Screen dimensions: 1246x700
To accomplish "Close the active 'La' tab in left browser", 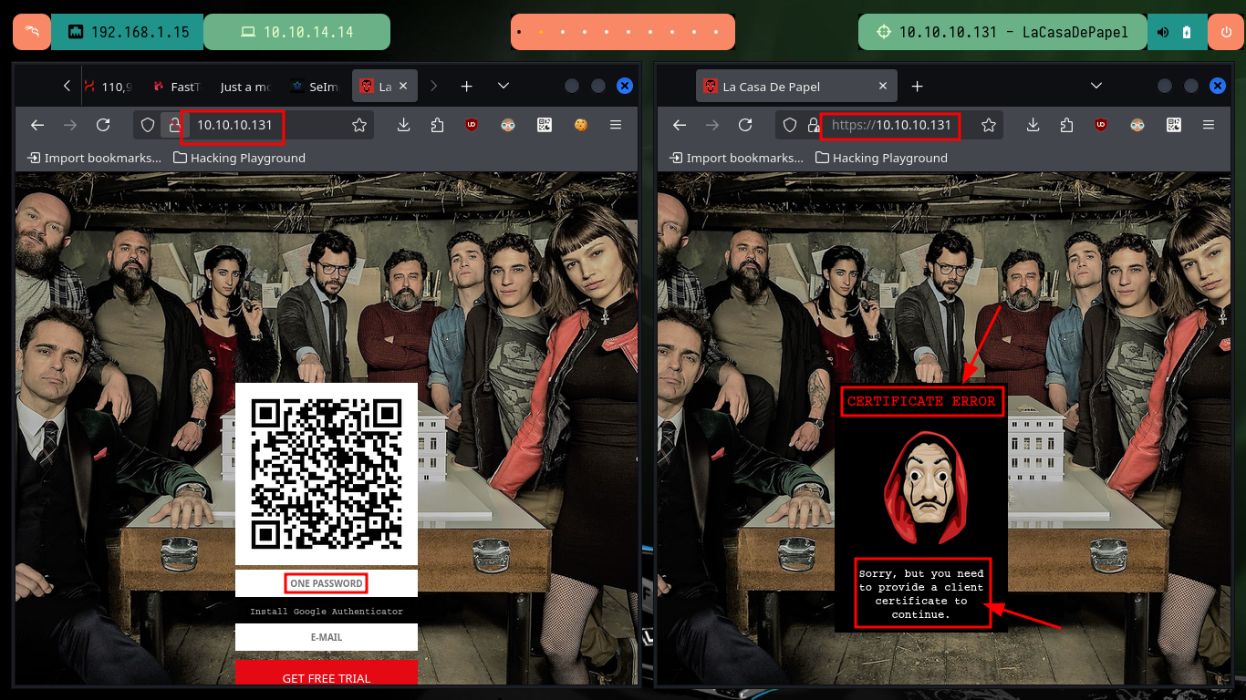I will (x=404, y=87).
